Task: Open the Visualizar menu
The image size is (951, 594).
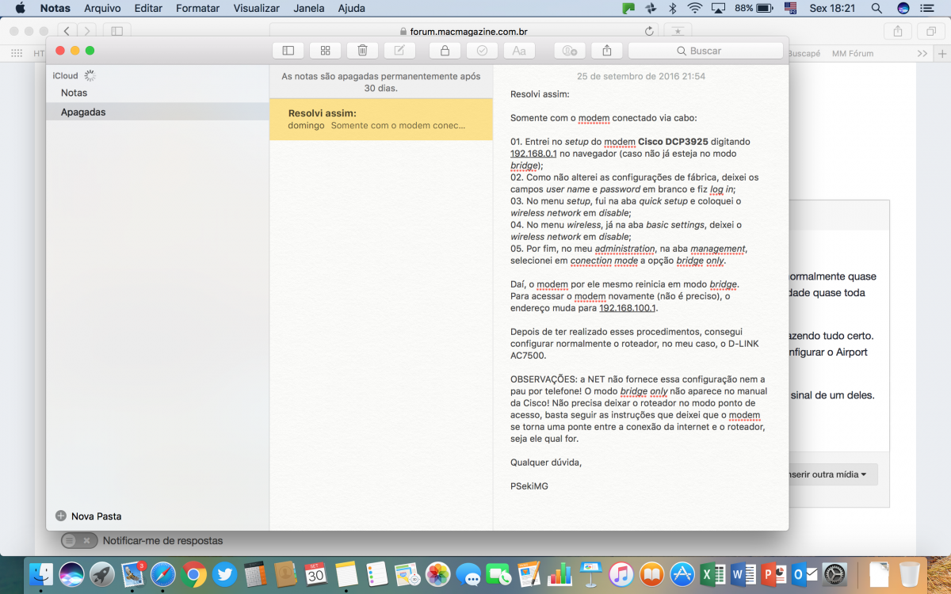Action: click(x=256, y=8)
